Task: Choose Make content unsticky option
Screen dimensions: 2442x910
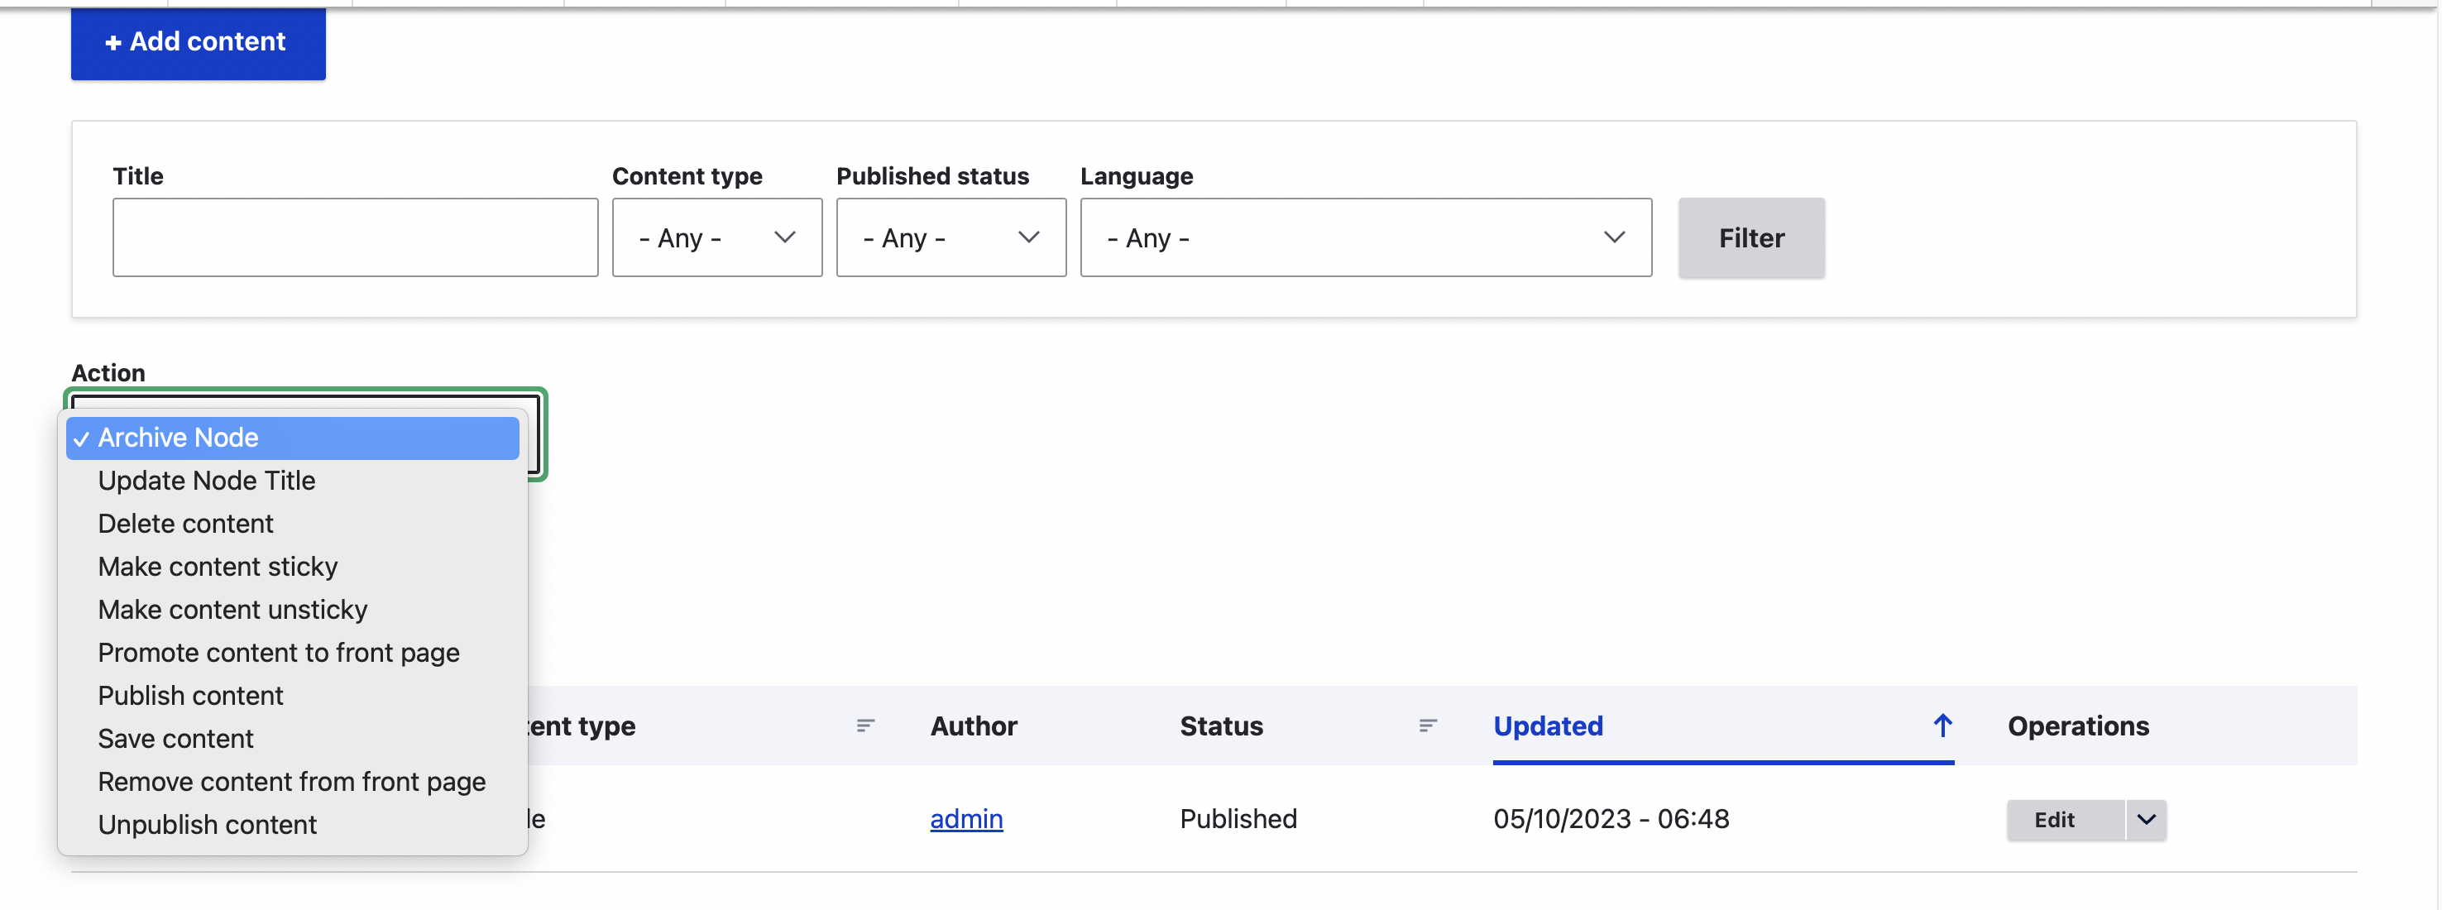Action: pyautogui.click(x=232, y=610)
